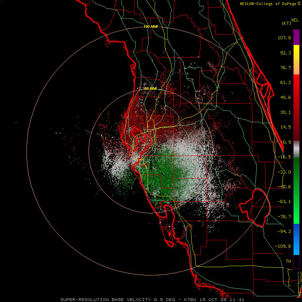The width and height of the screenshot is (302, 302).
Task: Click the -63.1 legend value
Action: coord(284,202)
